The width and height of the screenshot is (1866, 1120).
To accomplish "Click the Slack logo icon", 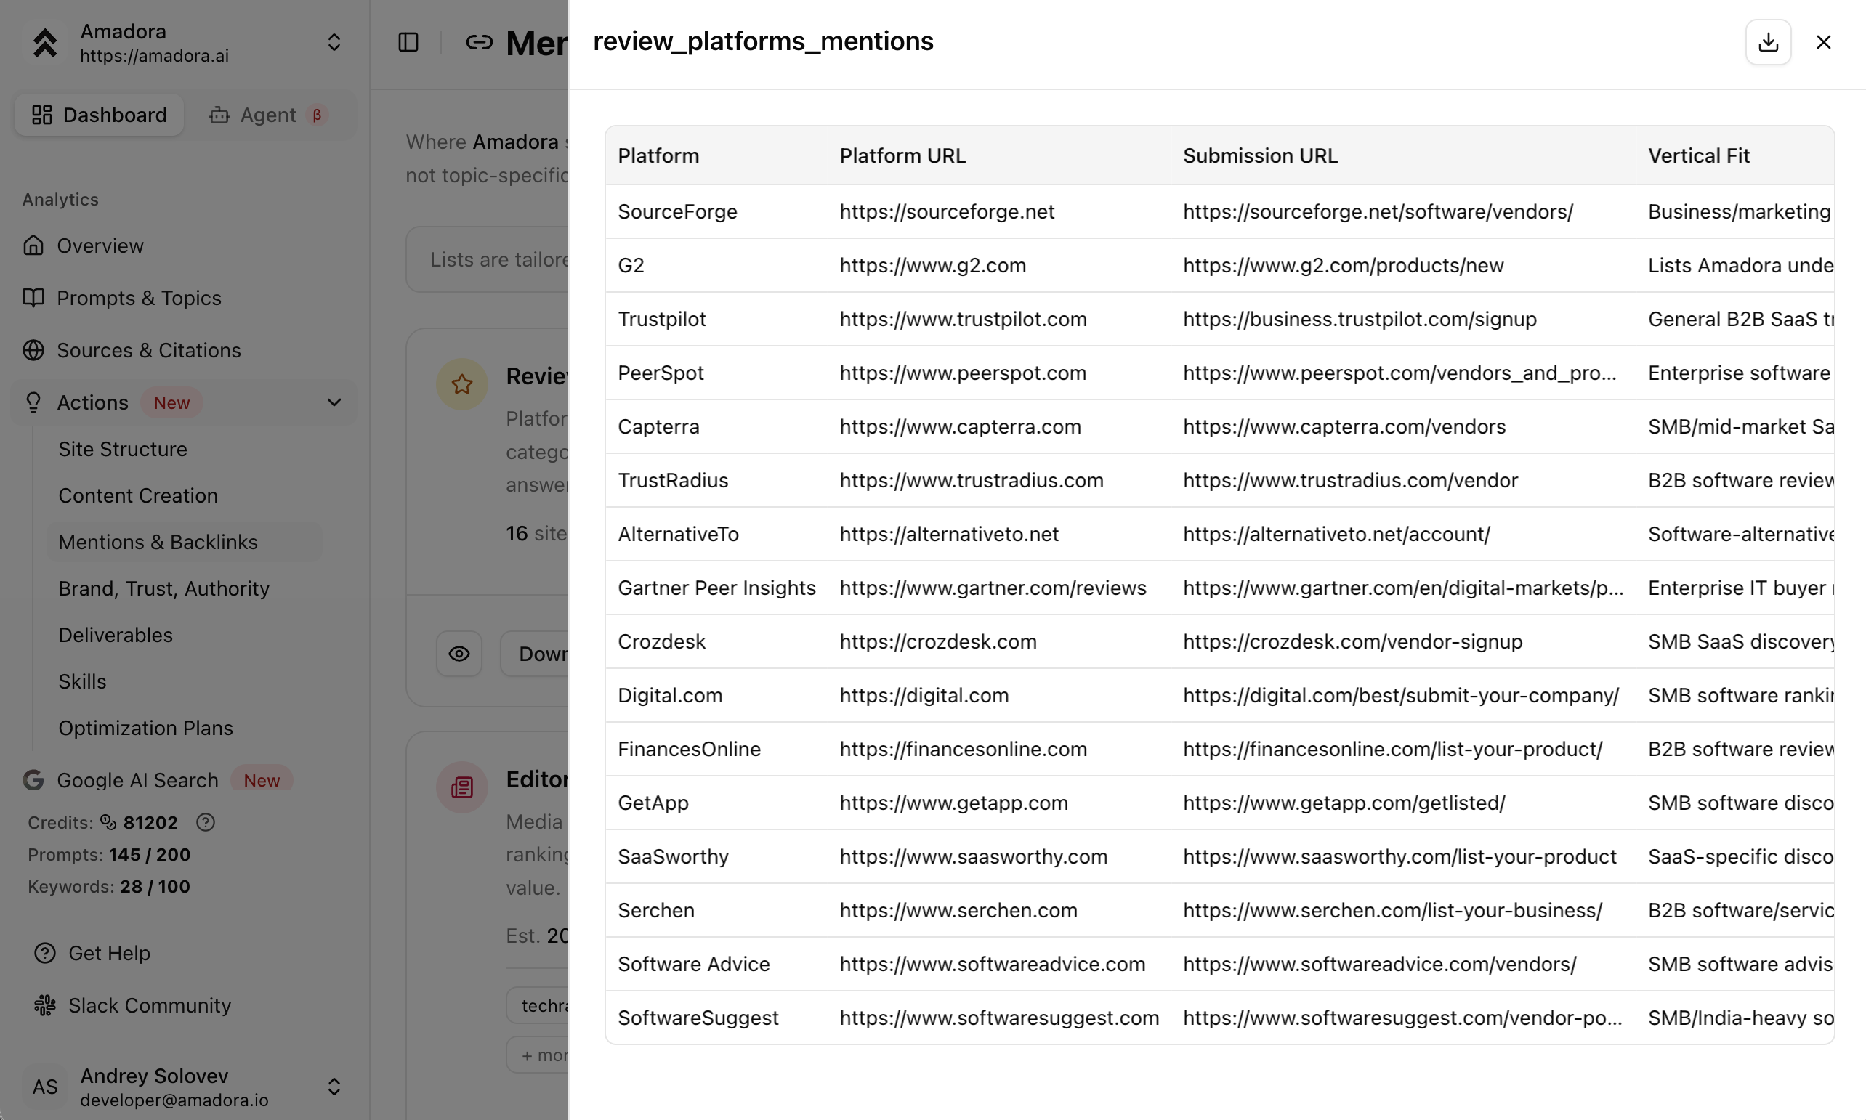I will pyautogui.click(x=45, y=1005).
